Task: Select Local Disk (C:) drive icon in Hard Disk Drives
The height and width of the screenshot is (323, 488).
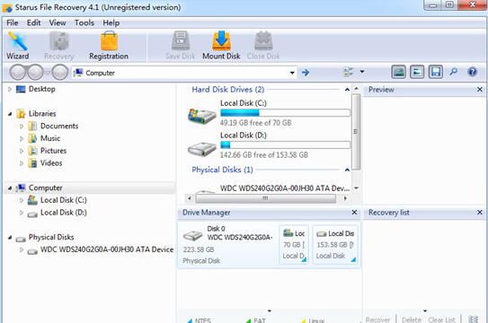Action: (x=201, y=116)
